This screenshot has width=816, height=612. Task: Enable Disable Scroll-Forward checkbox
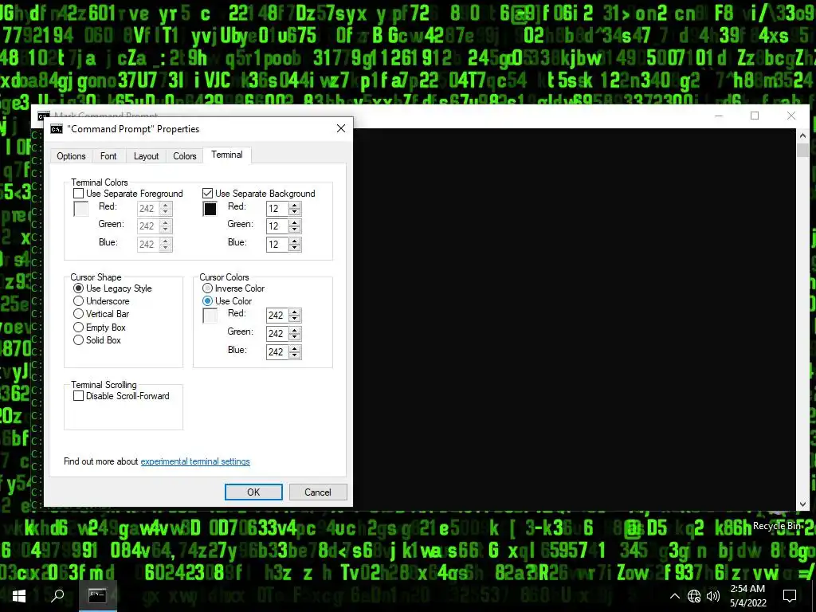tap(79, 396)
